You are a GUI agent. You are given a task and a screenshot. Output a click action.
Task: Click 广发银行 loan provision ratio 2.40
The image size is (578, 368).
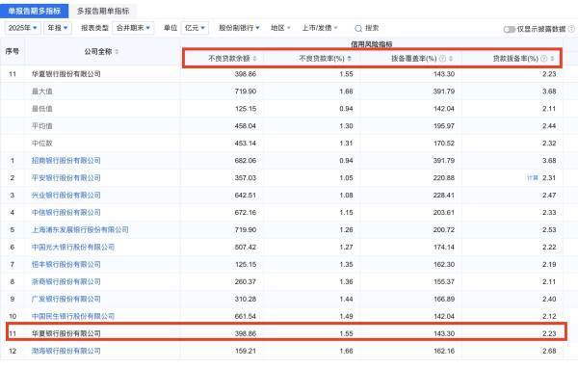click(549, 300)
